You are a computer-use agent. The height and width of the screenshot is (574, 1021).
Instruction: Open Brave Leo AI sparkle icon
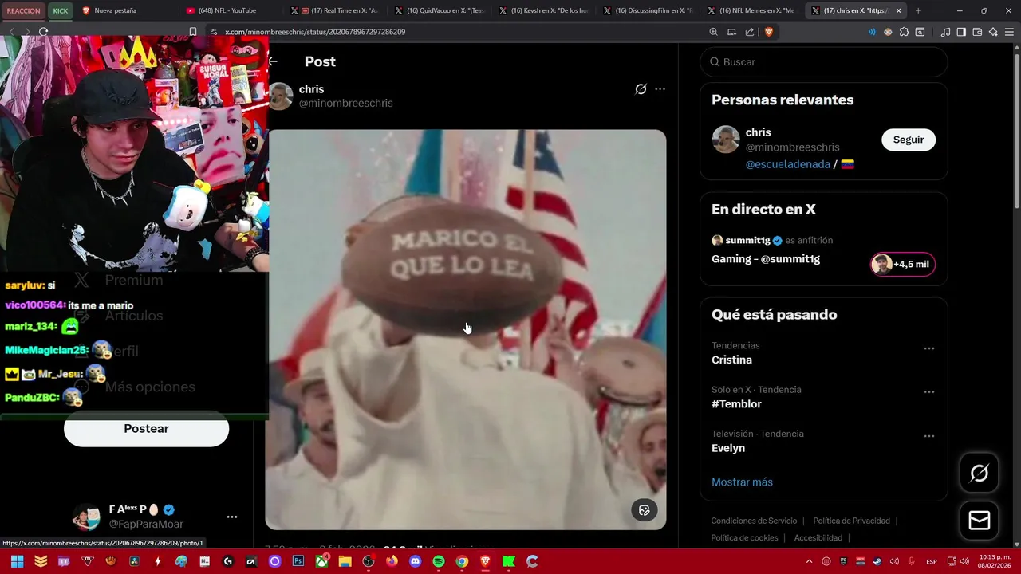(x=993, y=32)
